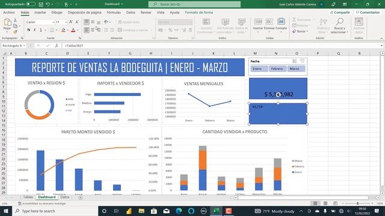Viewport: 385px width, 216px height.
Task: Open the Archivo menu
Action: 9,12
